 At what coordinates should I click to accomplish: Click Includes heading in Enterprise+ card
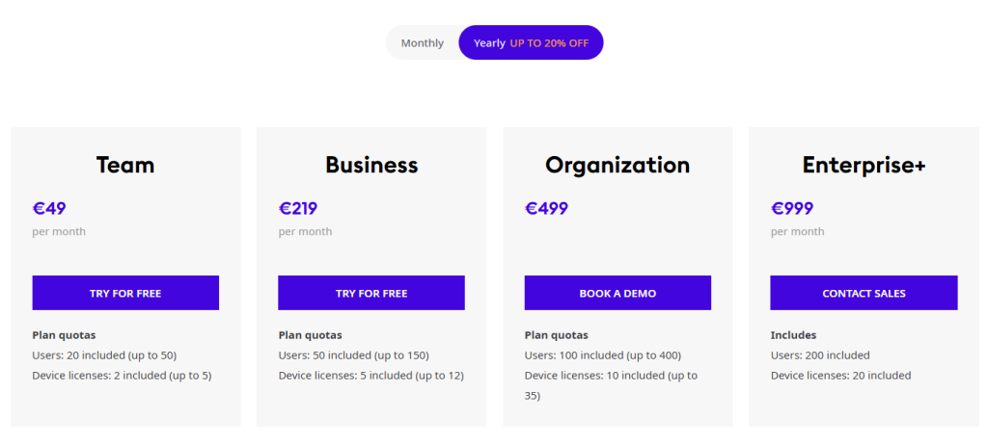pyautogui.click(x=793, y=335)
